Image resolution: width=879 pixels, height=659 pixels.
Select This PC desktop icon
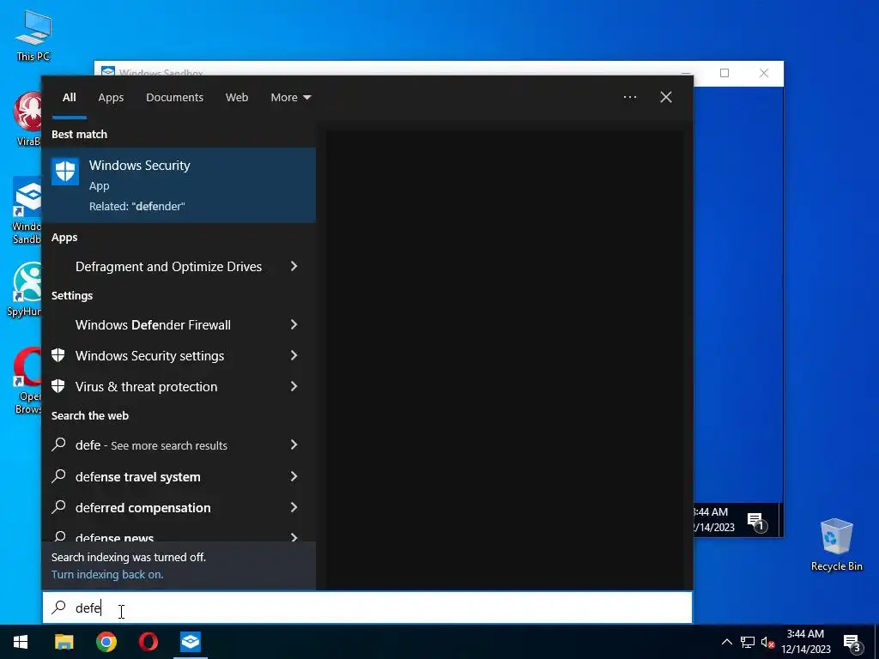pyautogui.click(x=33, y=36)
